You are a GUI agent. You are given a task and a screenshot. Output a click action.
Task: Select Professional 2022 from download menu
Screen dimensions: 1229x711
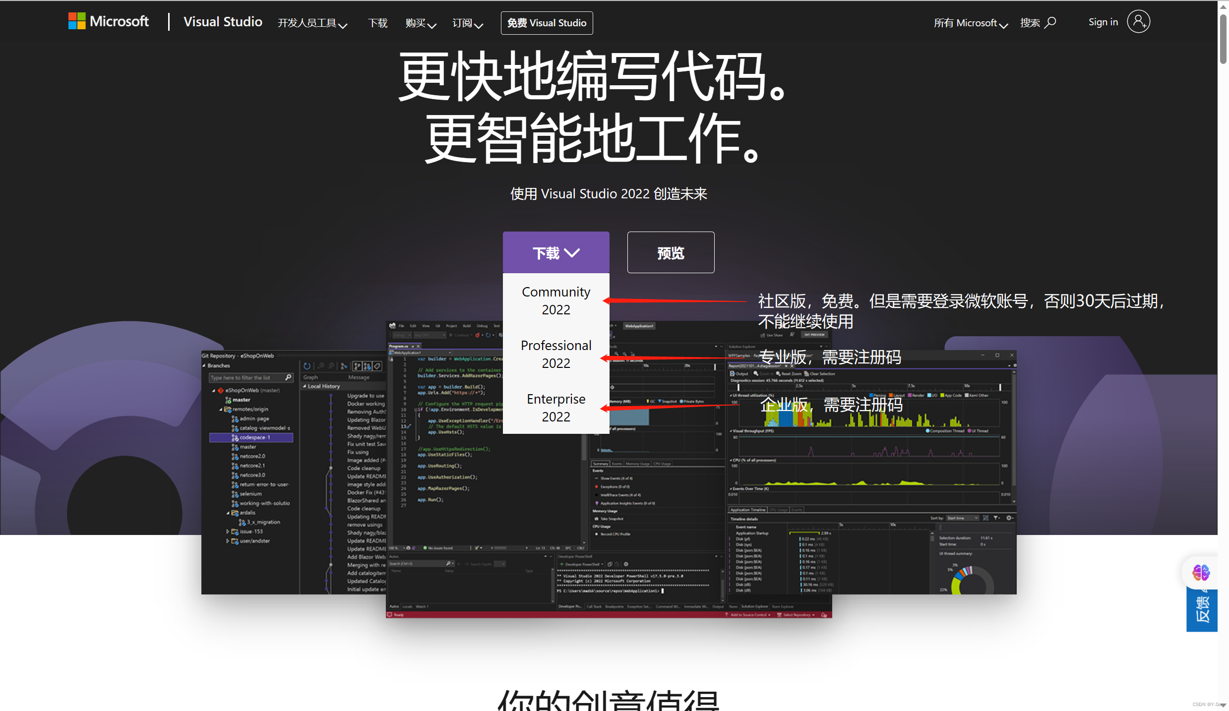click(556, 354)
